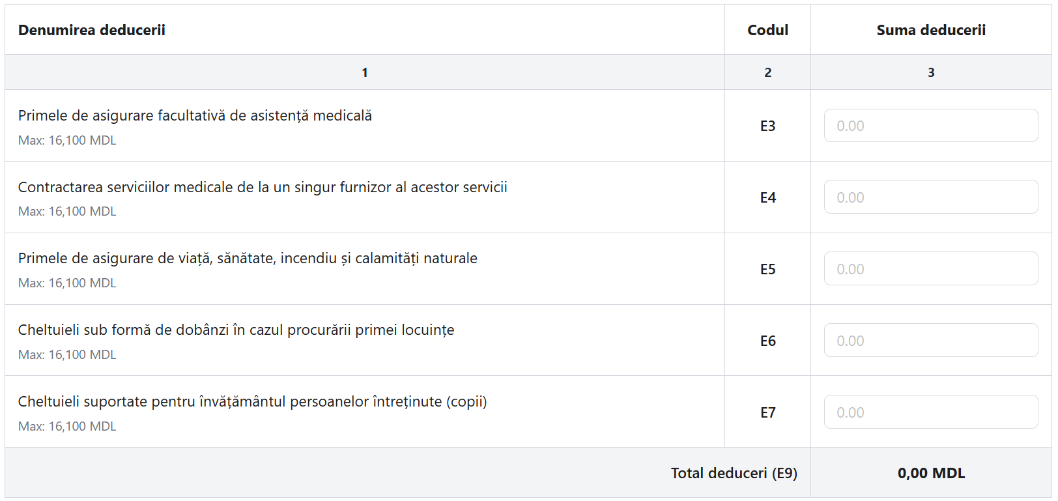Click the E7 code cell

767,413
